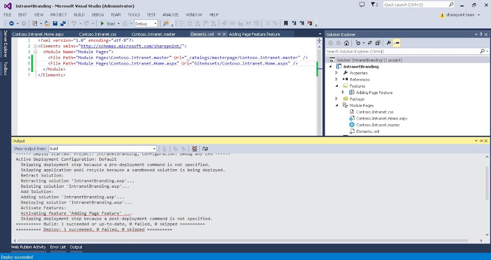The width and height of the screenshot is (491, 260).
Task: Switch to Web Publish Activity bottom tab
Action: [x=28, y=247]
